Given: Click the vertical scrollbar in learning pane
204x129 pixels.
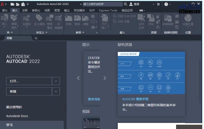Looking at the screenshot, I should point(200,81).
